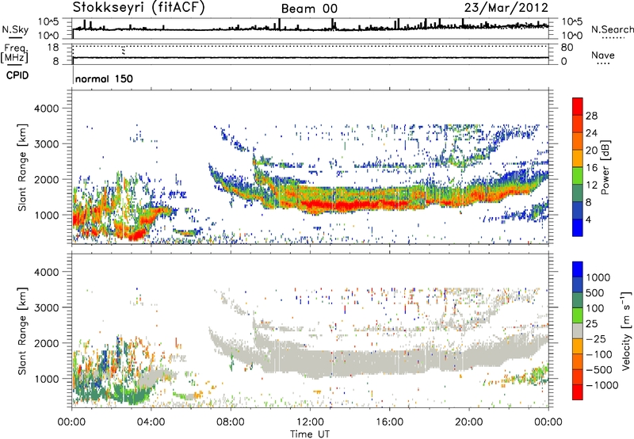
Task: Click the blue bottom of the power colorbar
Action: (578, 228)
